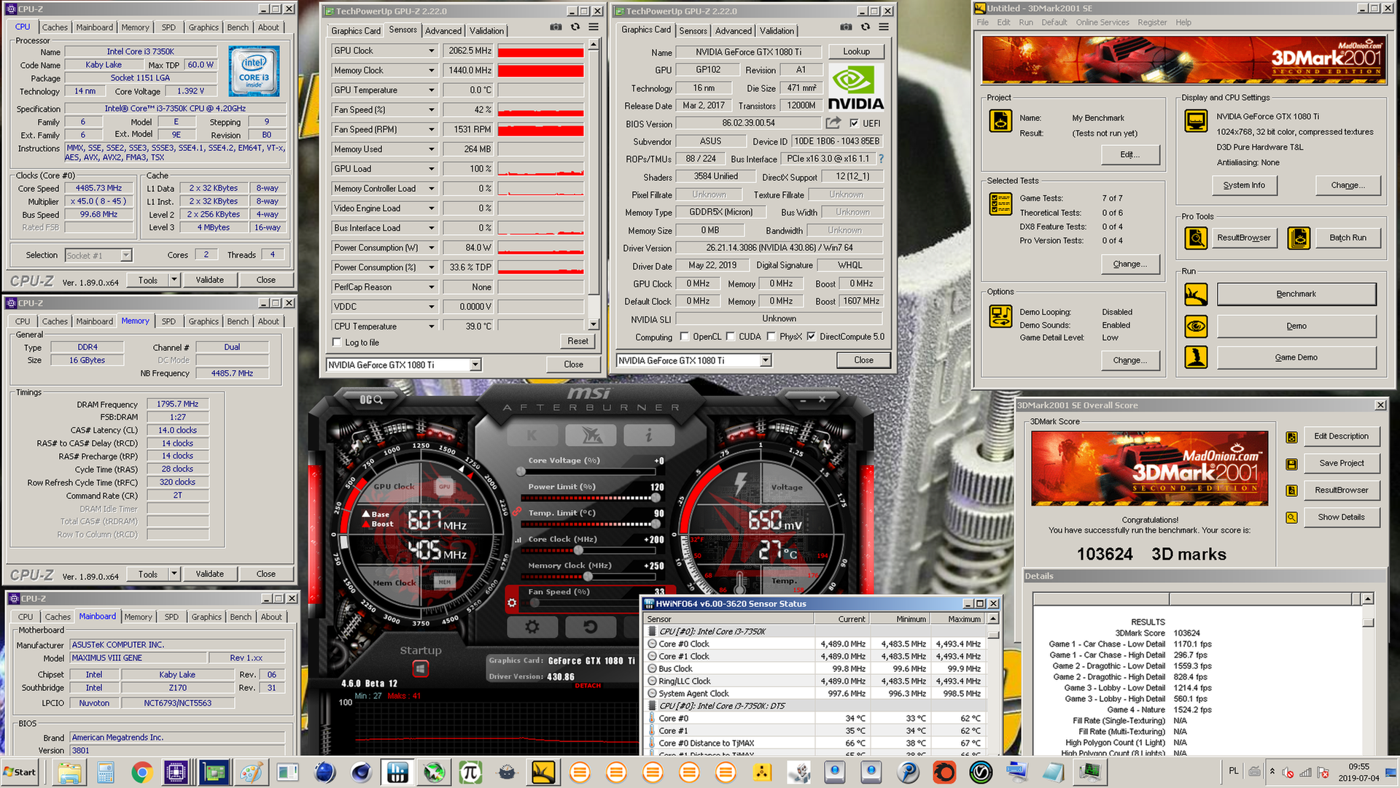Click Afterburner Kombustor K button

pyautogui.click(x=532, y=436)
